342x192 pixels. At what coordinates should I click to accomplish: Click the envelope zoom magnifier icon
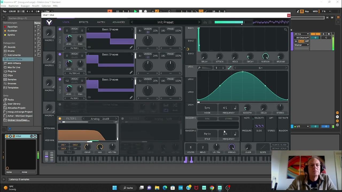point(286,30)
